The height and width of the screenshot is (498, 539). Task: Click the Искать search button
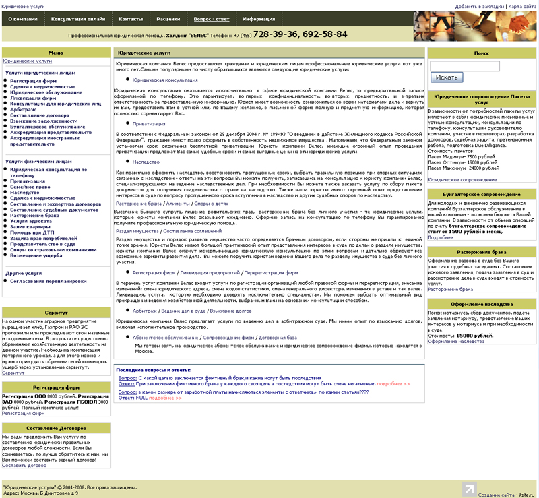[447, 77]
